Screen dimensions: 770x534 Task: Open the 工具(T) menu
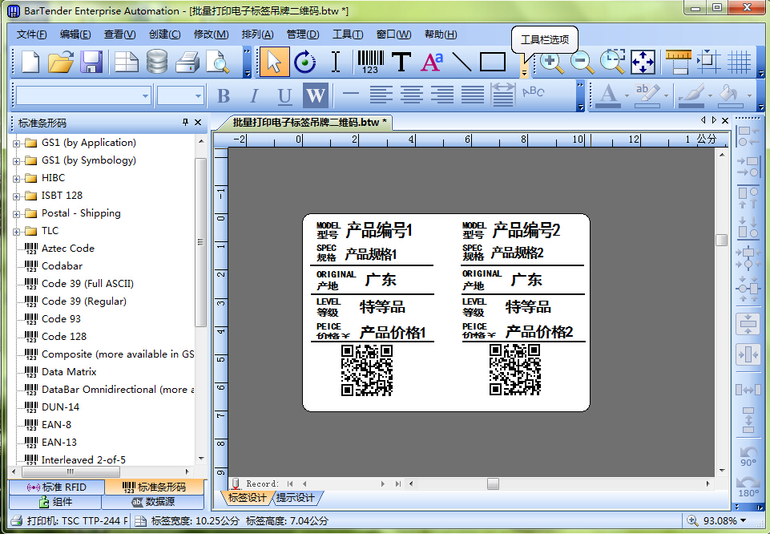[x=348, y=34]
